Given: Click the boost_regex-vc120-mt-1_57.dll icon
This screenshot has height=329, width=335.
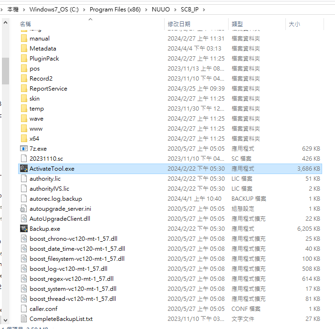Looking at the screenshot, I should [24, 279].
